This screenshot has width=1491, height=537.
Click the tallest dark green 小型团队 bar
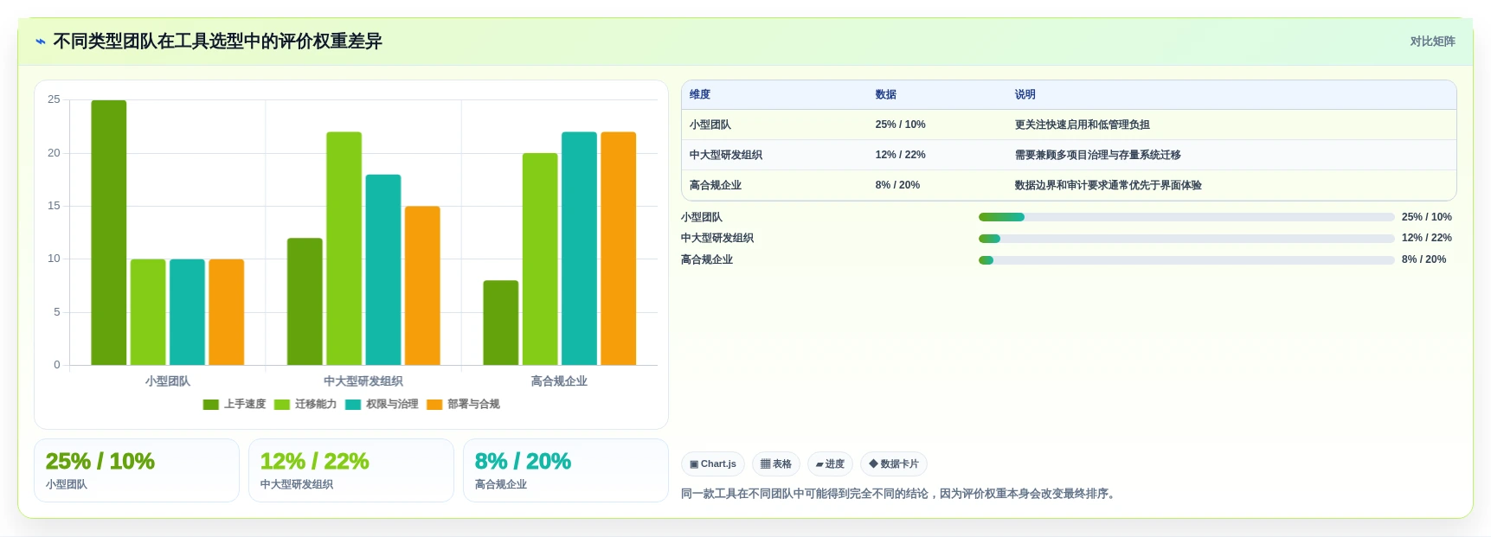coord(109,233)
